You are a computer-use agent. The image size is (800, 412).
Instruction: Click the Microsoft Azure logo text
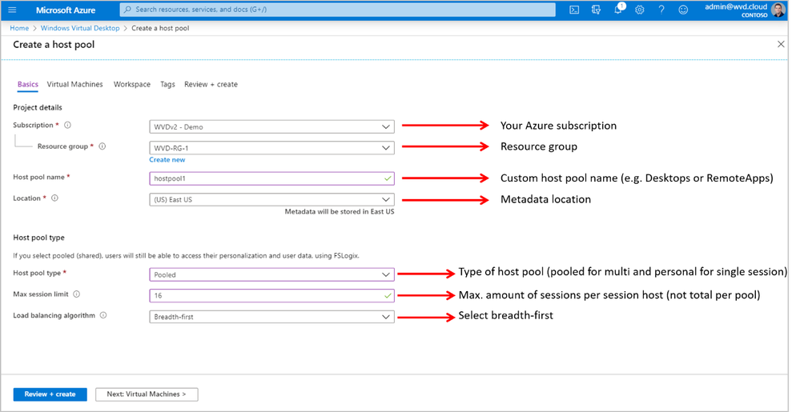pos(66,10)
